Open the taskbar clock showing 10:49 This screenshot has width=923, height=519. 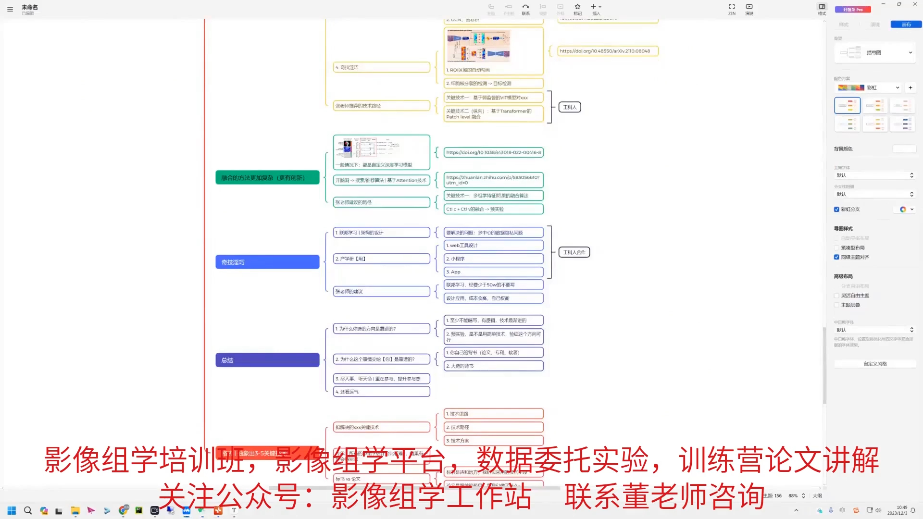897,510
